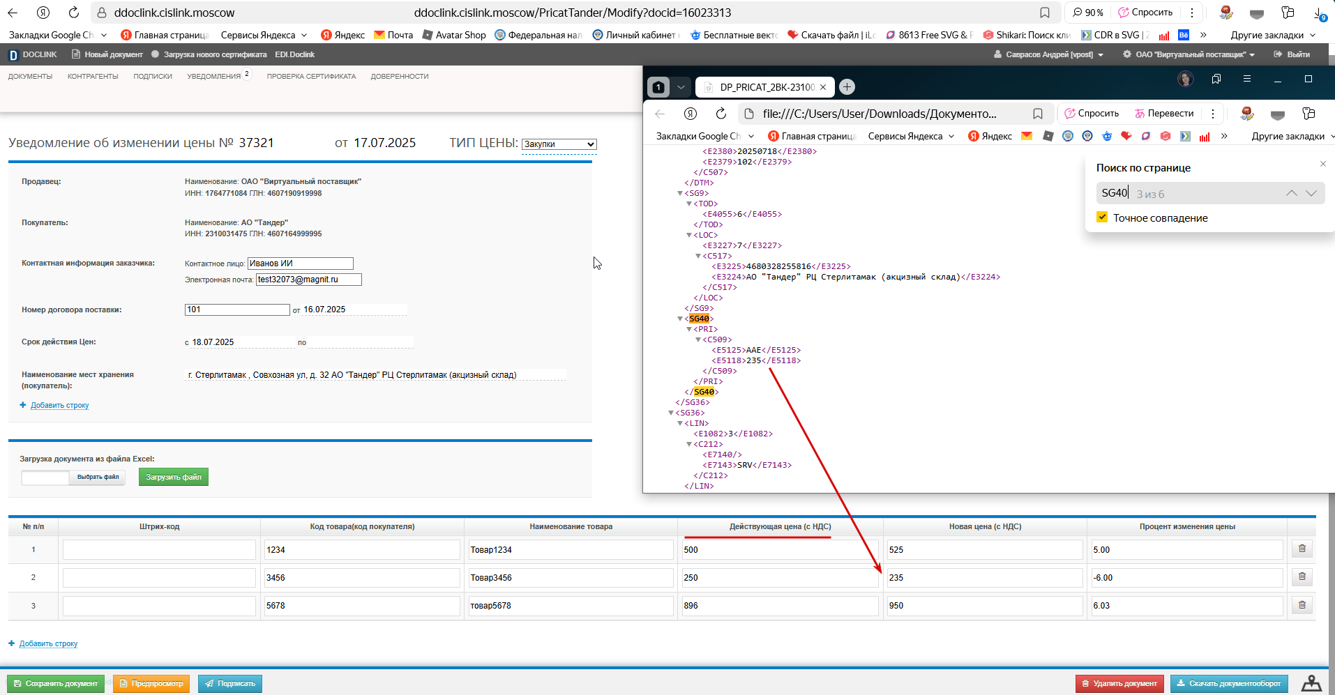Reload the XML file tab
Image resolution: width=1335 pixels, height=695 pixels.
coord(721,114)
